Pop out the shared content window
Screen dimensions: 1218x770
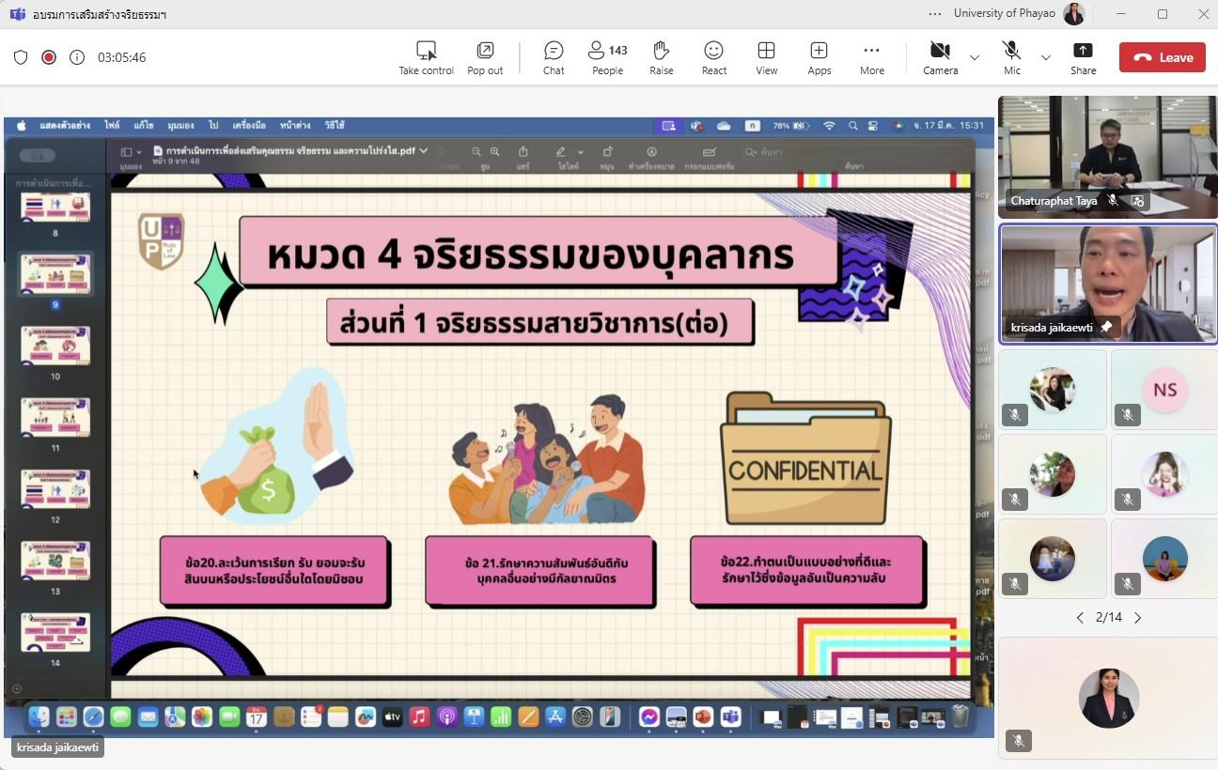pos(485,57)
